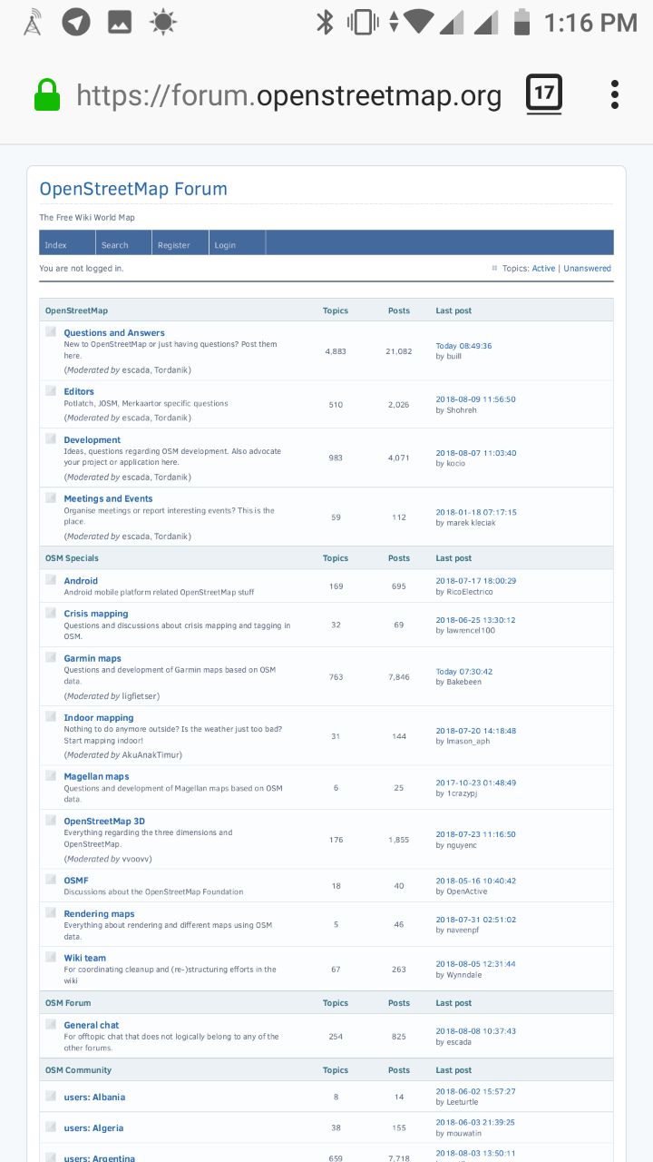Open last post 2018-07-17 18:00:29

tap(476, 581)
